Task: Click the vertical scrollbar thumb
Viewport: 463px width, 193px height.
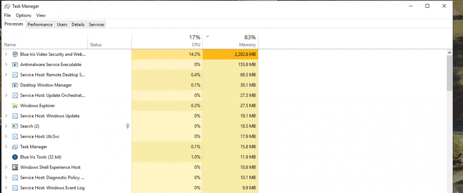Action: (450, 73)
